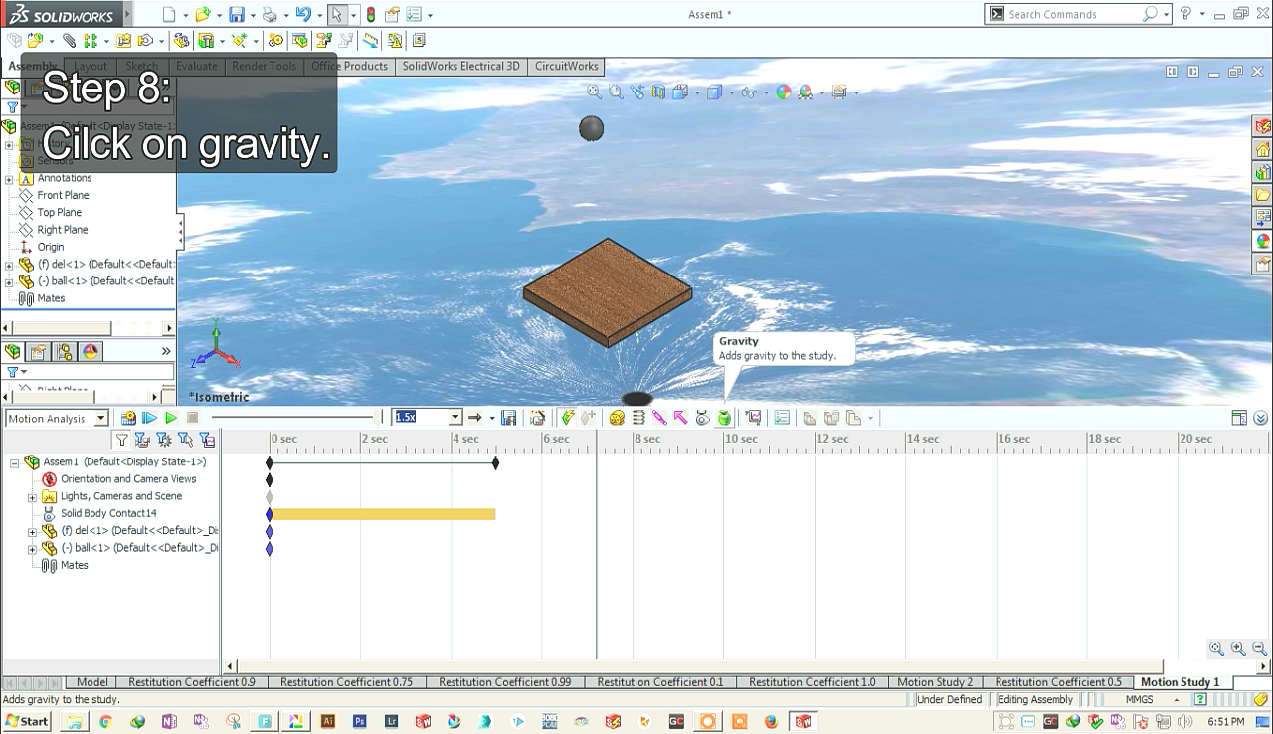
Task: Click the Open folder icon
Action: pyautogui.click(x=203, y=14)
